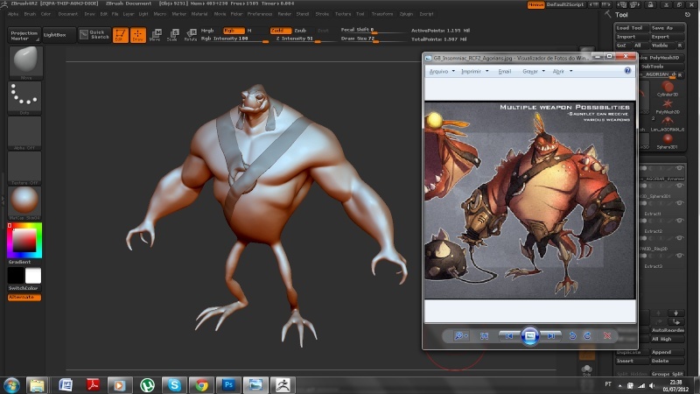Open the MatCap material sphere selector

point(24,201)
